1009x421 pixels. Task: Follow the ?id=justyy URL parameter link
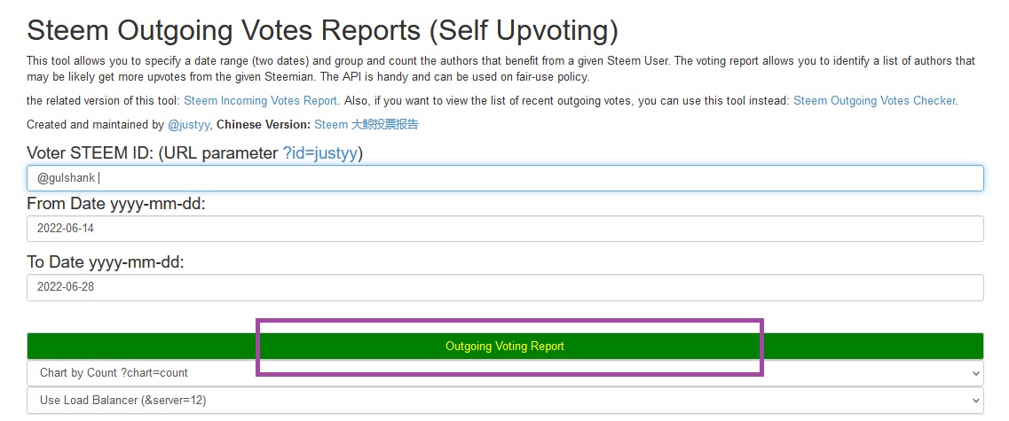pyautogui.click(x=320, y=153)
